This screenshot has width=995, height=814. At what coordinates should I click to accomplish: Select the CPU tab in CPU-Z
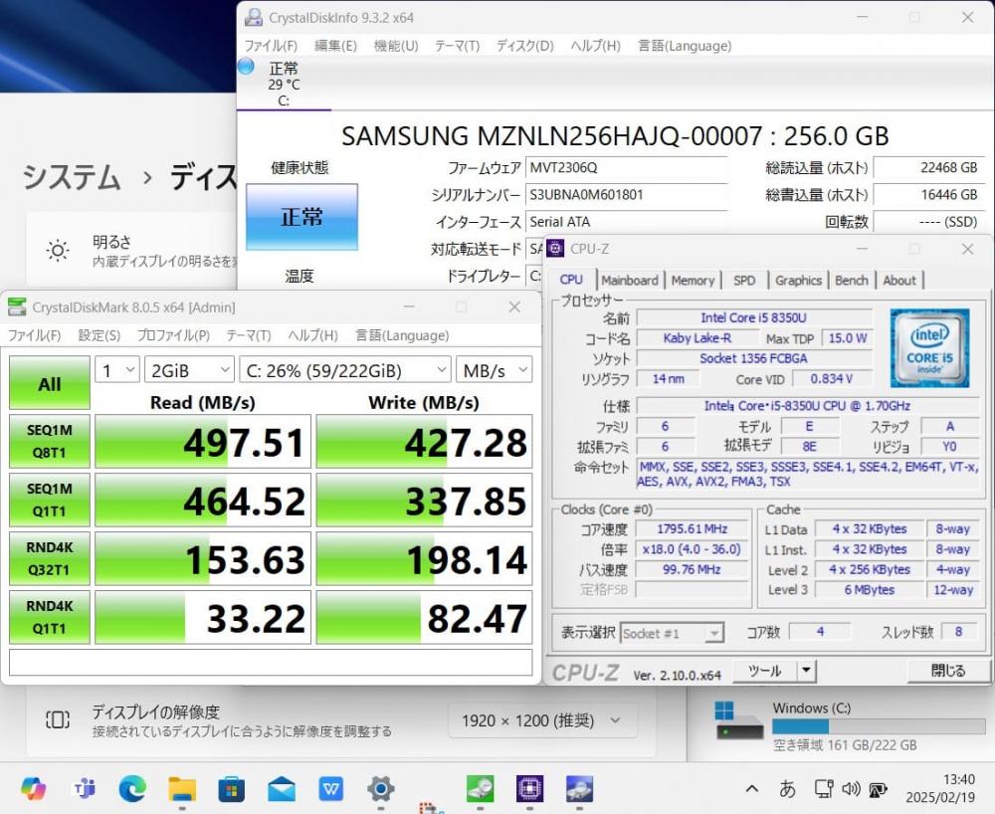coord(571,280)
